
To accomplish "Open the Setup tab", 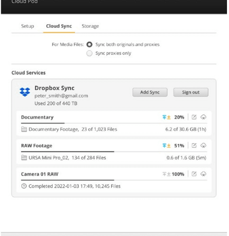I will (x=28, y=26).
